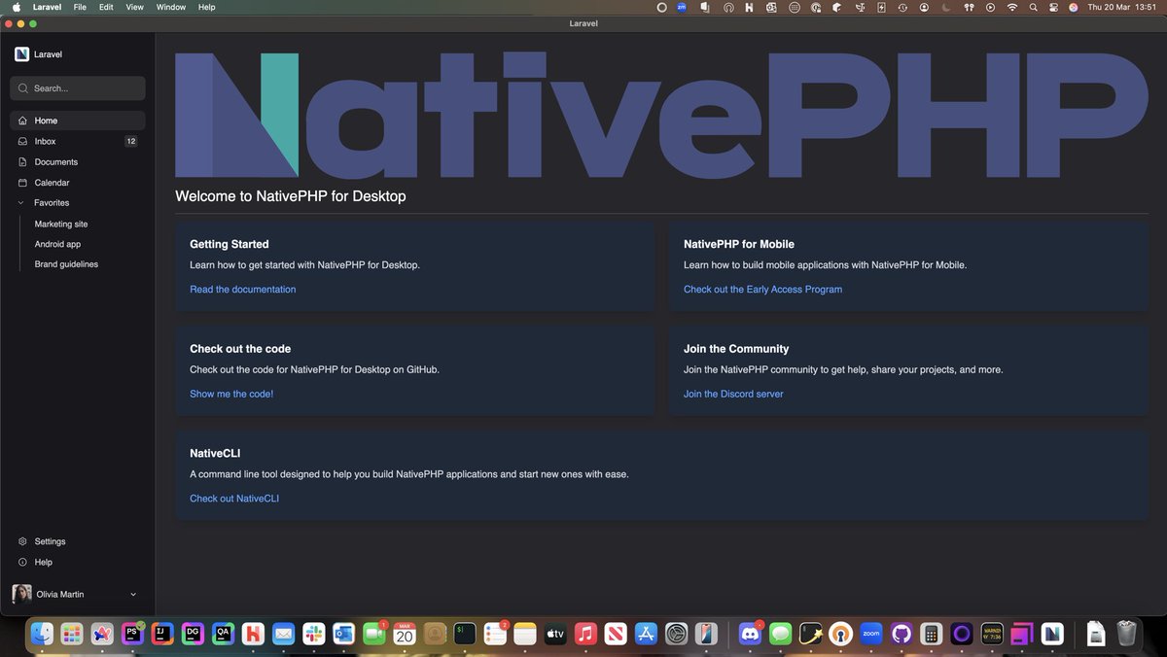The image size is (1167, 657).
Task: Click the NativeCLI card heading
Action: tap(215, 453)
